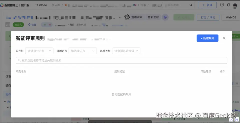Viewport: 240px width, 123px height.
Task: Open the 适用语言 language dropdown
Action: 83,51
